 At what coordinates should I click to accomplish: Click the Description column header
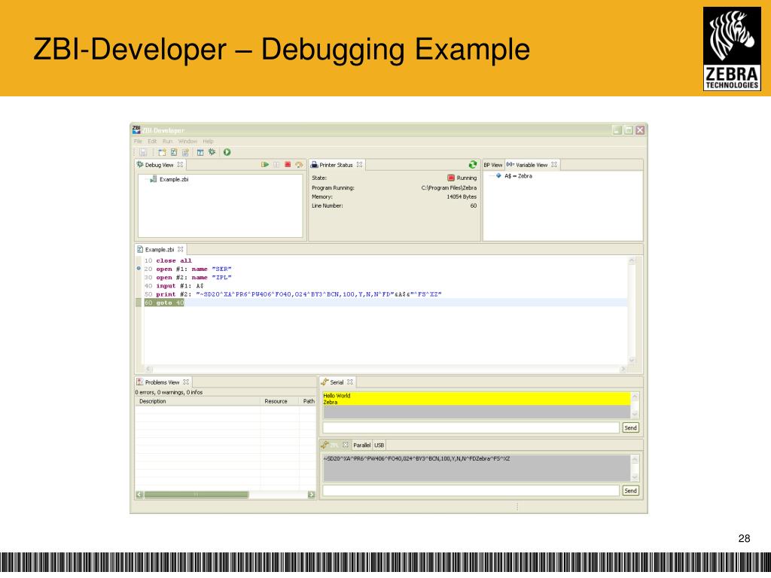coord(197,401)
